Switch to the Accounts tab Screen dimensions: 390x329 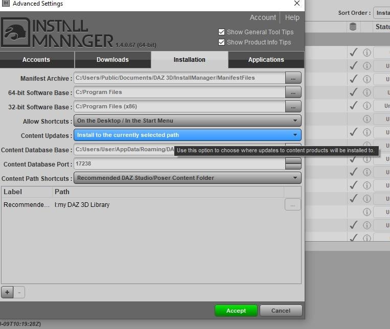37,60
